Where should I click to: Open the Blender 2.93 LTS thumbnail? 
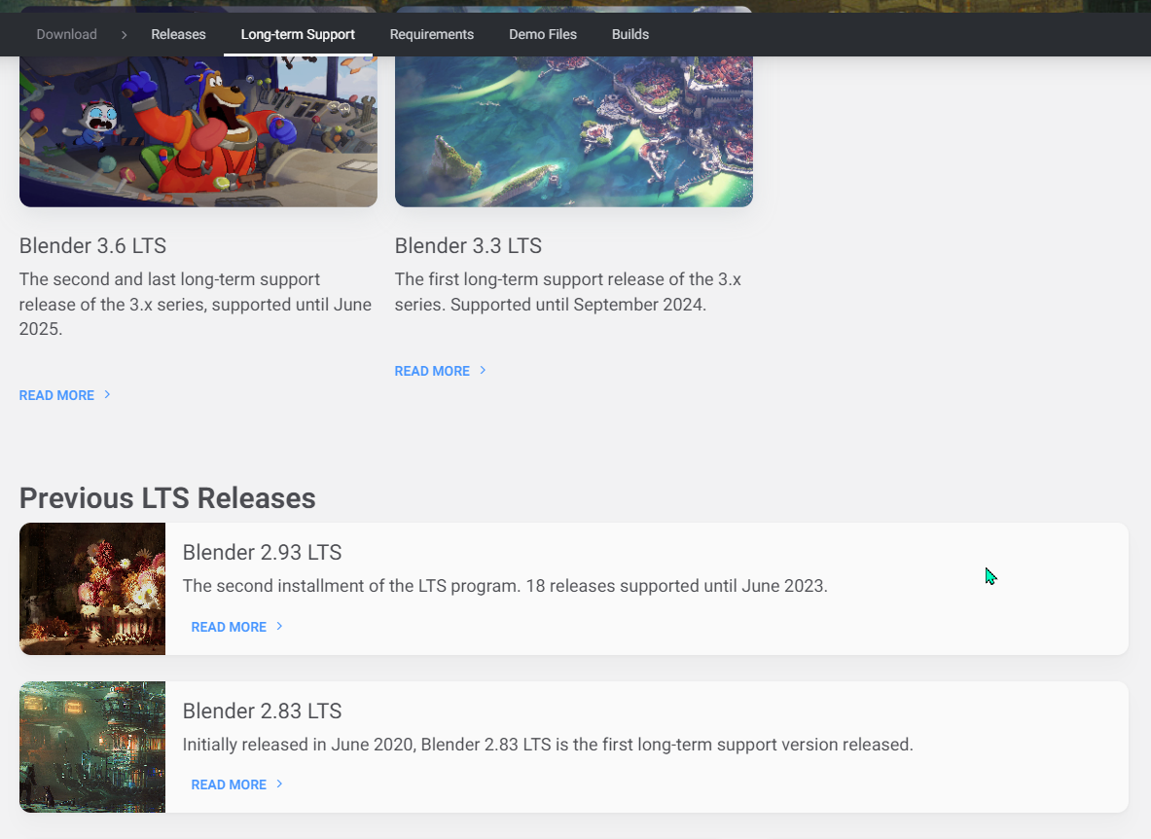[92, 589]
